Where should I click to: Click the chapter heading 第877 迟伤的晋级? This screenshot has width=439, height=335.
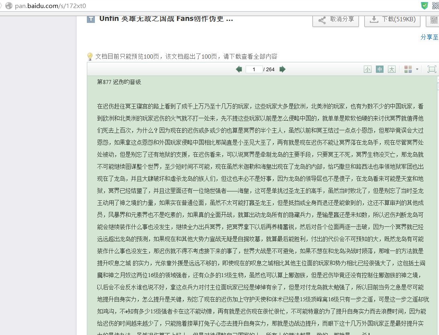coord(119,82)
